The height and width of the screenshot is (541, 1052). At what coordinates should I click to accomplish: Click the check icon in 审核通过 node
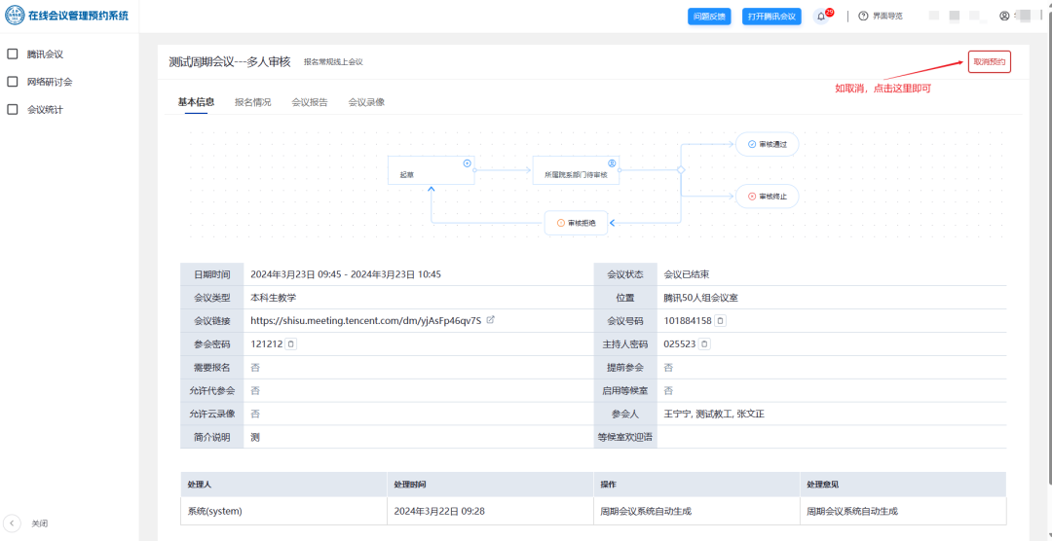[751, 144]
